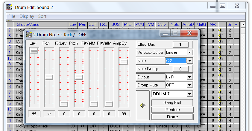The height and width of the screenshot is (131, 252).
Task: Open the Velocity Curve Linear dropdown
Action: [x=189, y=53]
